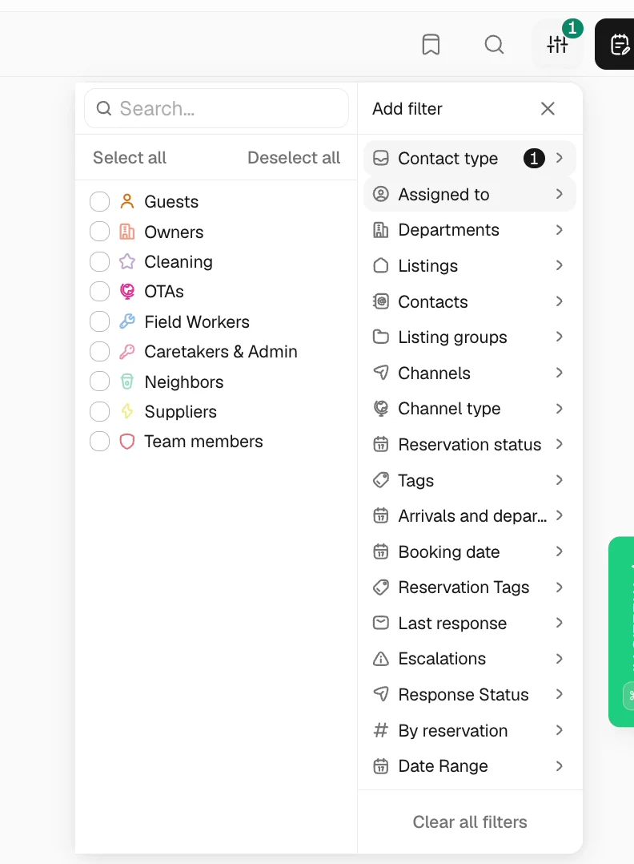
Task: Check the Caretakers & Admin contact type
Action: (x=99, y=352)
